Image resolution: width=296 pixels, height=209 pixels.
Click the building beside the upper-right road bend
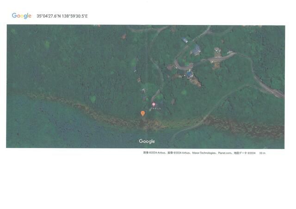coord(217,50)
